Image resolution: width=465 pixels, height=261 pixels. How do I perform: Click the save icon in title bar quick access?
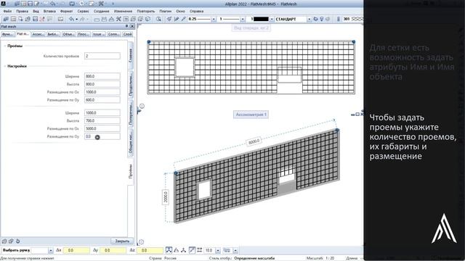pyautogui.click(x=30, y=4)
